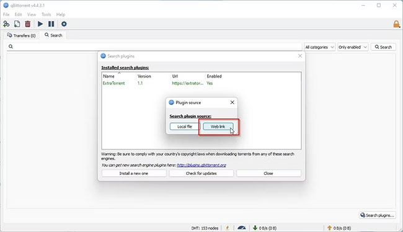Click the Add torrent file icon

coord(17,24)
